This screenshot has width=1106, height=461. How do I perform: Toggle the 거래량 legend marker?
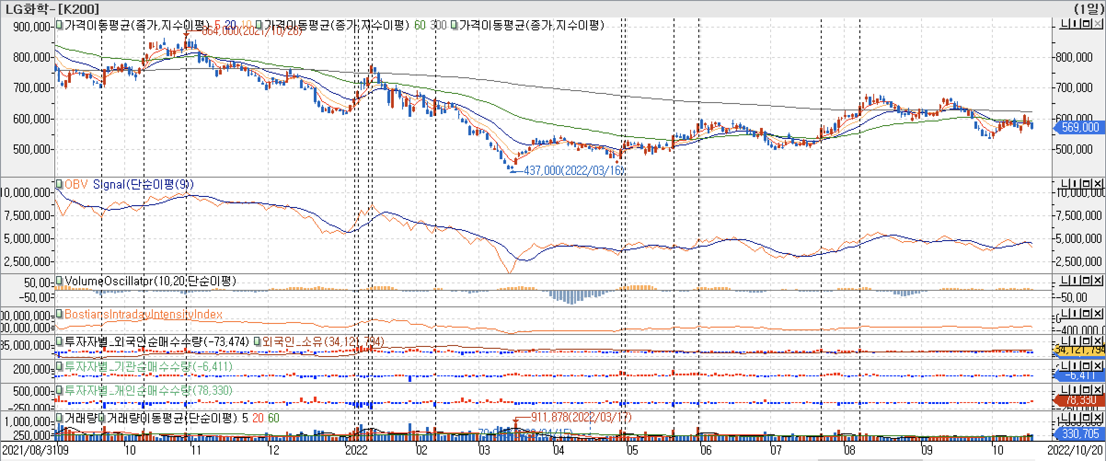(x=59, y=418)
